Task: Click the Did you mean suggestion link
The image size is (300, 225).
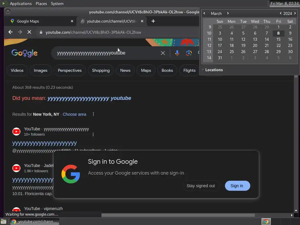Action: coord(89,98)
